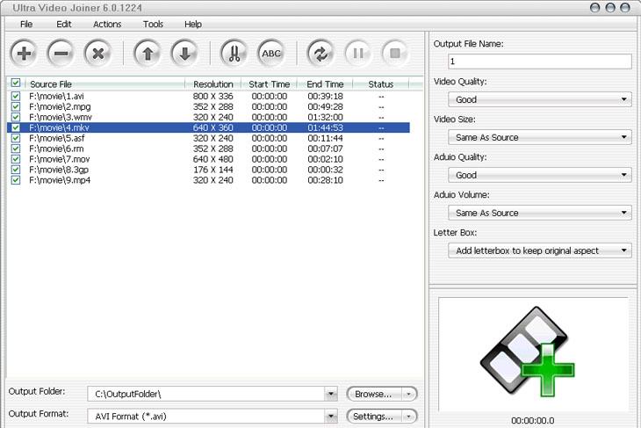Expand the Output Format combo box arrow
This screenshot has height=428, width=641.
(x=331, y=417)
